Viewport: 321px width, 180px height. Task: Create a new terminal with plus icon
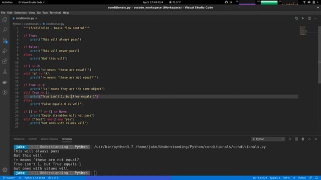[290, 139]
